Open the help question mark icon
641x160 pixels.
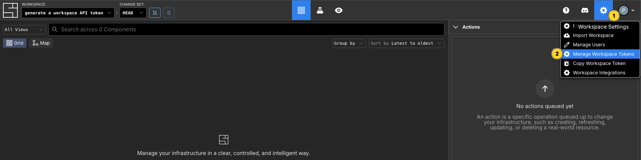pyautogui.click(x=566, y=10)
